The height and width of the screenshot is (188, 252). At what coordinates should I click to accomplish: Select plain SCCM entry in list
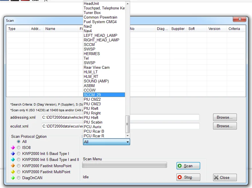(x=104, y=45)
